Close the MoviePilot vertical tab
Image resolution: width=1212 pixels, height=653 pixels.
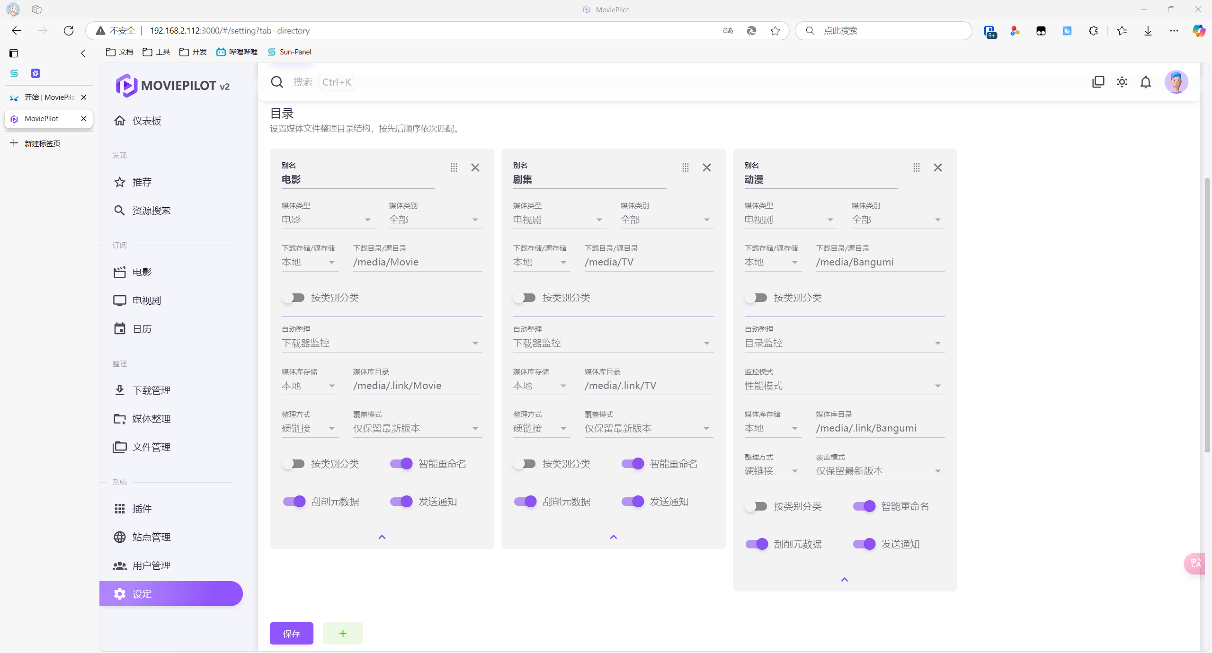click(x=84, y=119)
